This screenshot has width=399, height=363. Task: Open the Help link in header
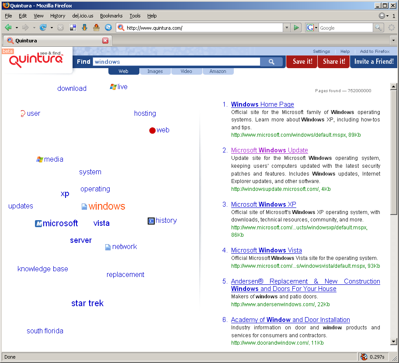(x=345, y=52)
